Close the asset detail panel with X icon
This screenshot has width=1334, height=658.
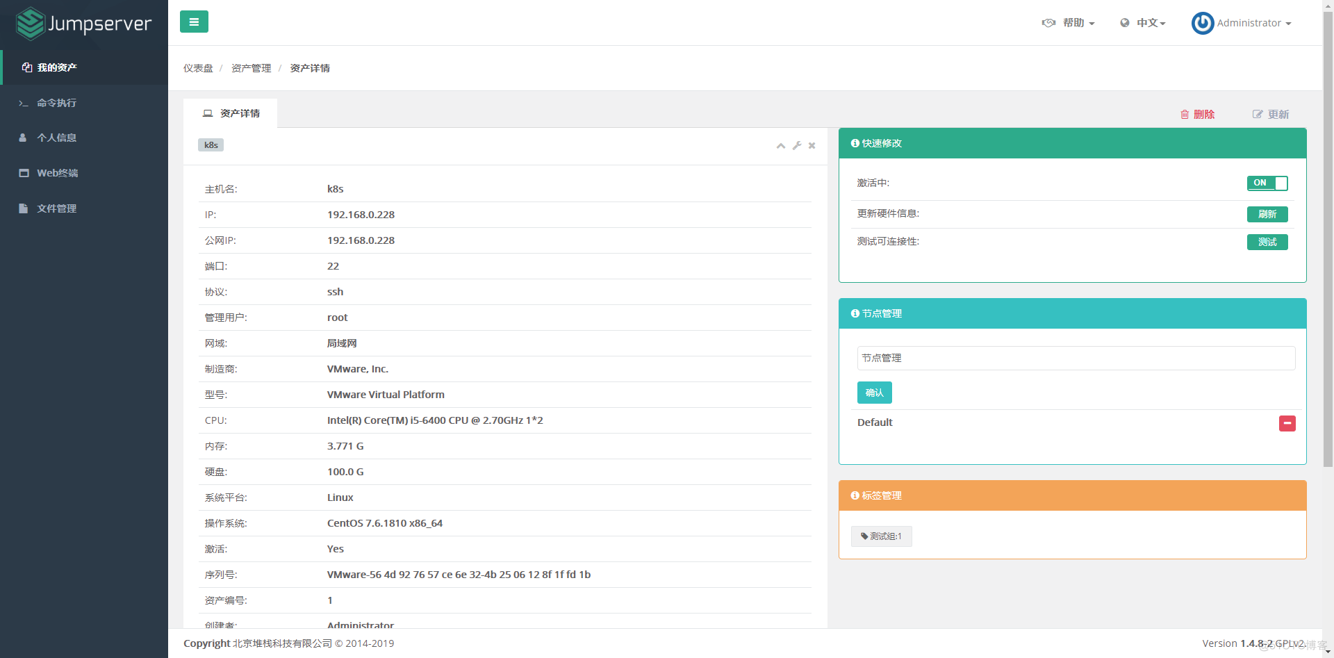pos(812,146)
